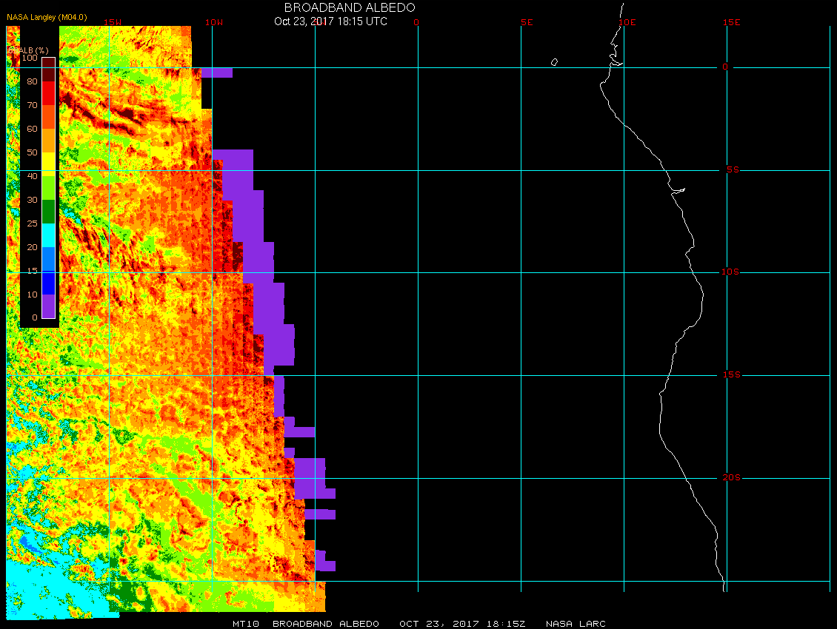837x629 pixels.
Task: Click the 15S latitude label
Action: pyautogui.click(x=731, y=374)
